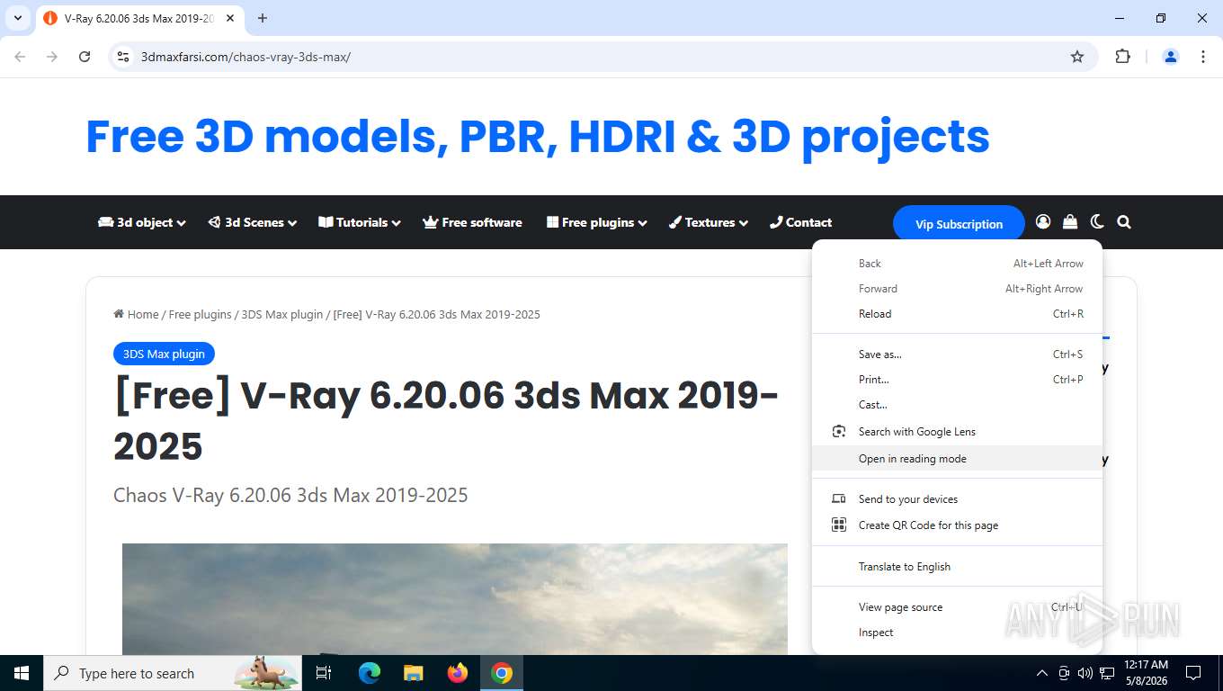The height and width of the screenshot is (691, 1223).
Task: Expand the 3d Scenes menu
Action: pos(252,222)
